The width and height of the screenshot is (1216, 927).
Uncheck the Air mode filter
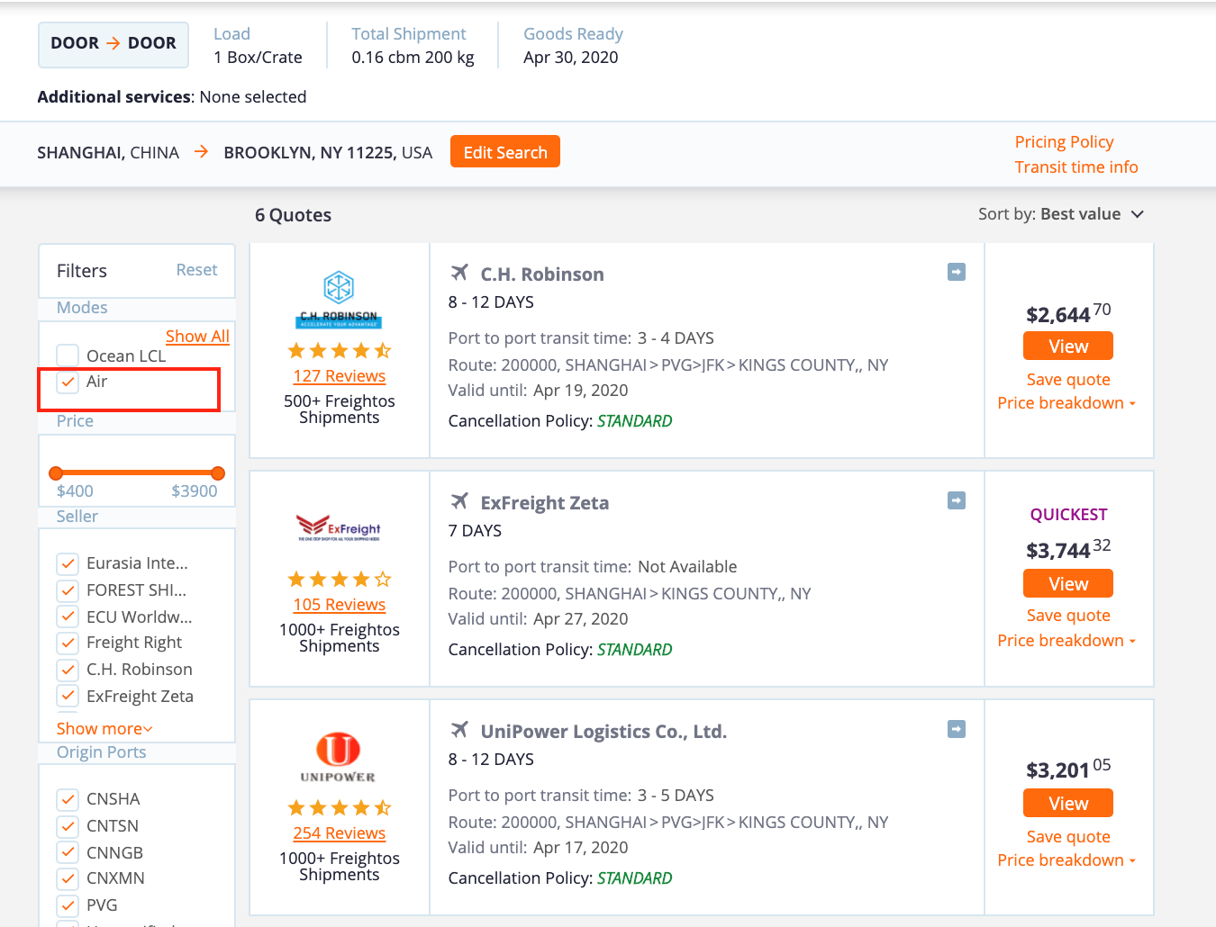click(x=68, y=382)
